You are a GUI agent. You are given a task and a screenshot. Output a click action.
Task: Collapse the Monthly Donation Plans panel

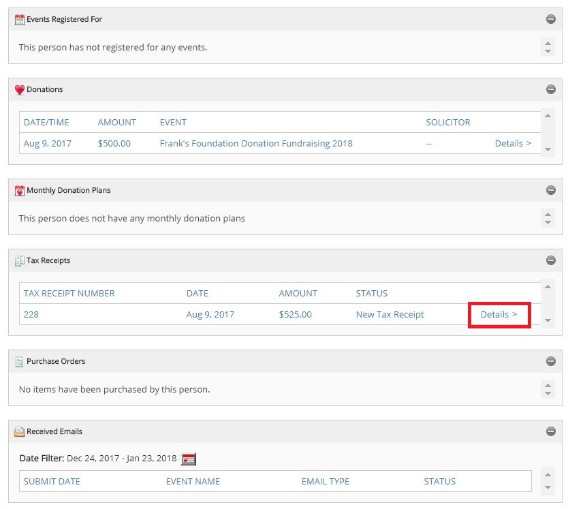(x=550, y=190)
